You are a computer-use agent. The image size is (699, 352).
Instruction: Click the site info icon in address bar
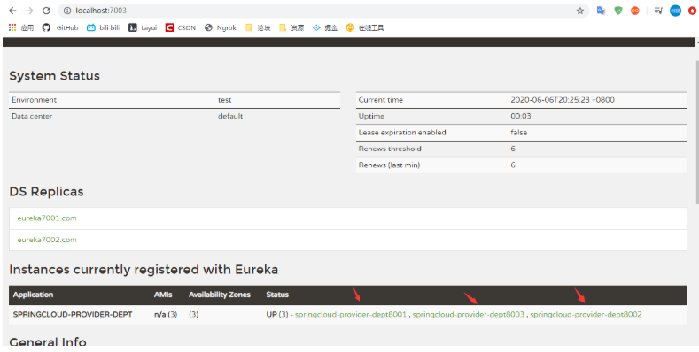pos(66,11)
